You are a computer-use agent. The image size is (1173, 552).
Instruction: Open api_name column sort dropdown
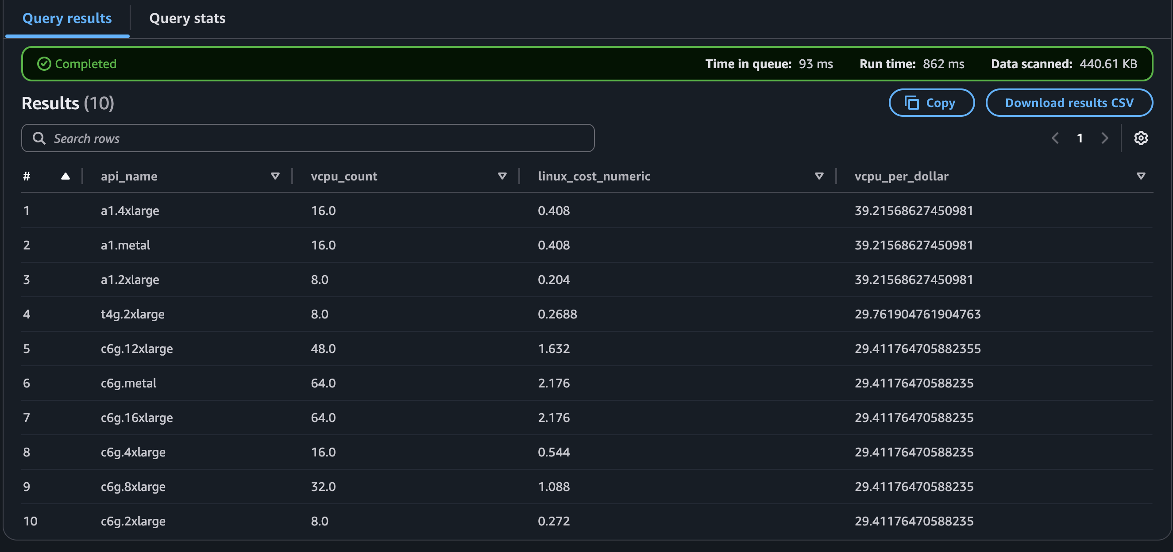pyautogui.click(x=274, y=176)
